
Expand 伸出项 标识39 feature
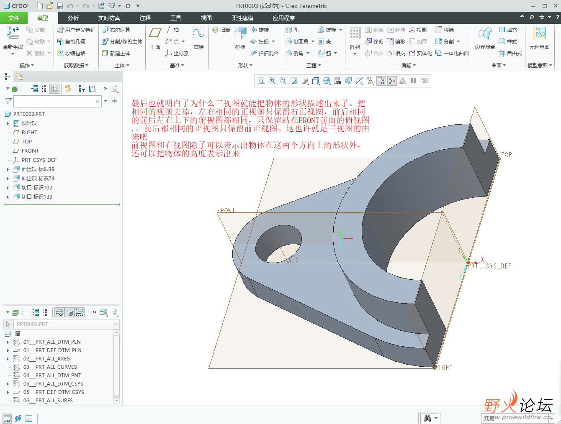(8, 169)
